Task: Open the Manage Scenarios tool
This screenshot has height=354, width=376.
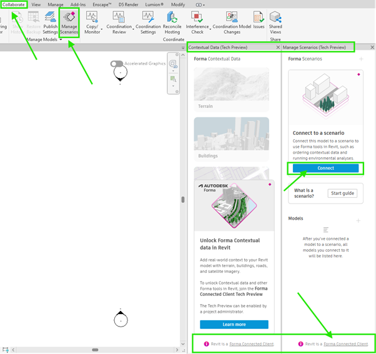Action: coord(69,23)
